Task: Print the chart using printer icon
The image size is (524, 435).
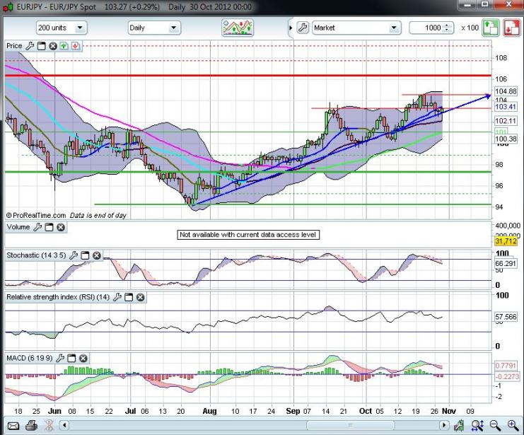Action: [x=33, y=425]
